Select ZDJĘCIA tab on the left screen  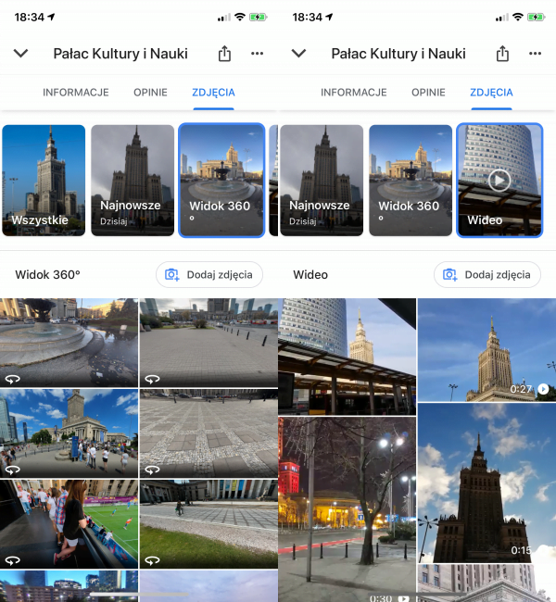click(214, 93)
